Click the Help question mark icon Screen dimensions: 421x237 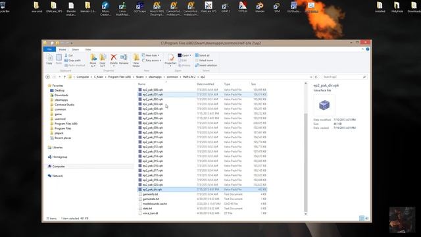[368, 49]
